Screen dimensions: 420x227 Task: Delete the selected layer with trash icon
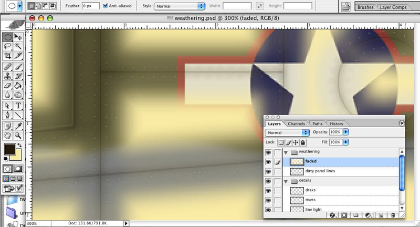click(x=393, y=215)
